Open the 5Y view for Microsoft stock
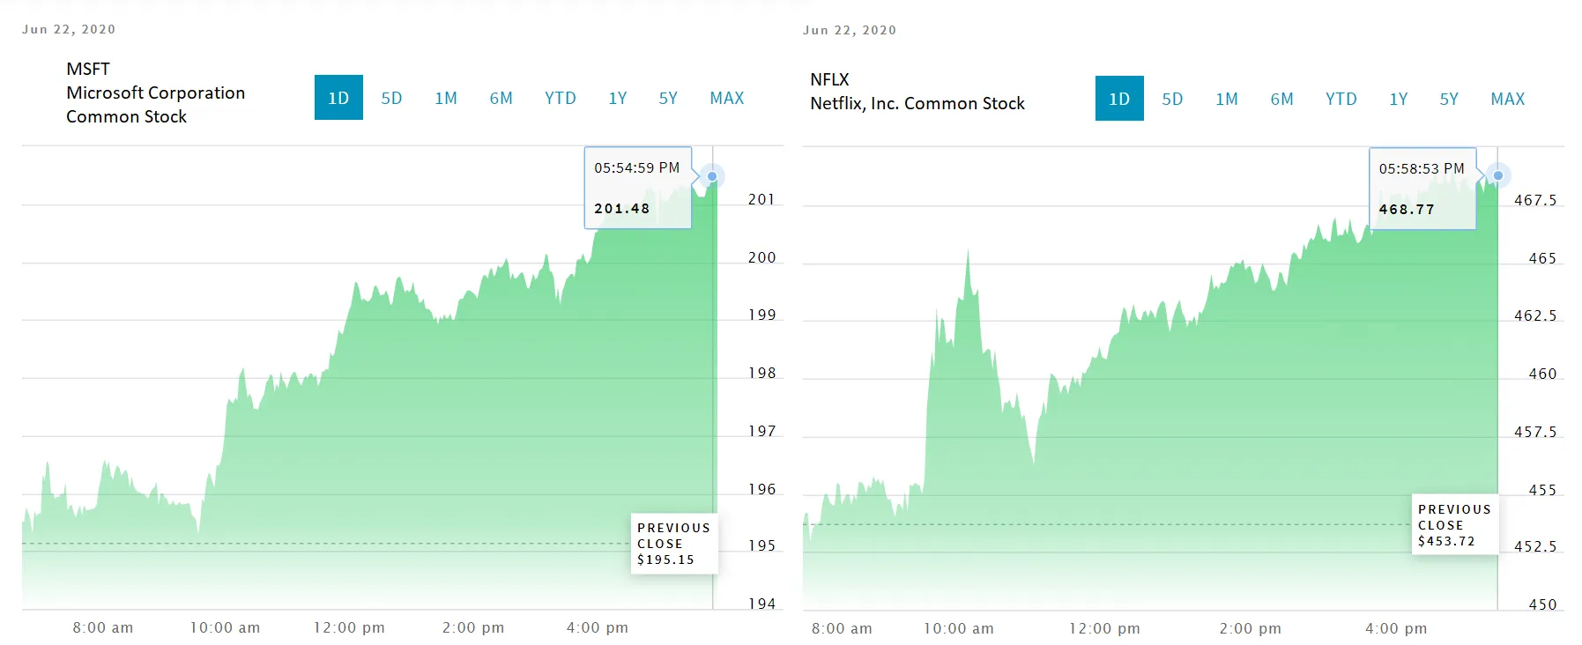Image resolution: width=1582 pixels, height=645 pixels. click(x=668, y=98)
